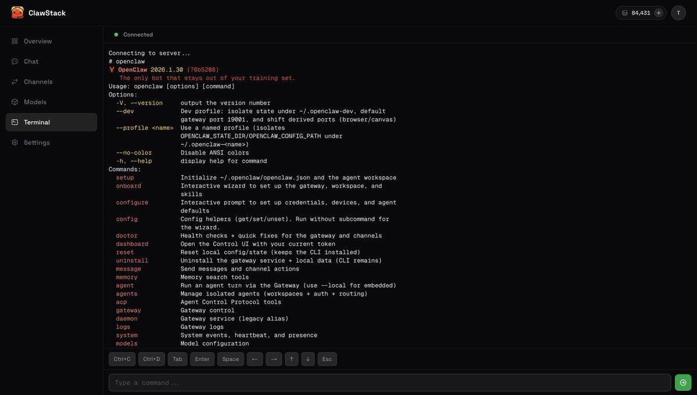
Task: Click the 'gateway' command text
Action: (128, 310)
